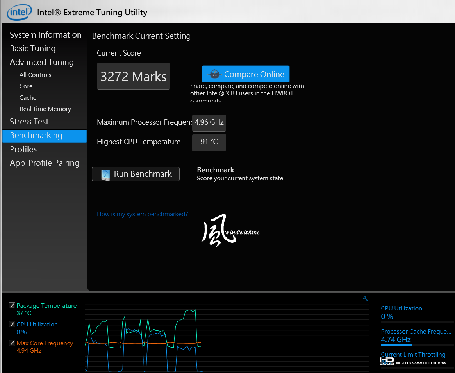Click the Current Score label

click(119, 53)
